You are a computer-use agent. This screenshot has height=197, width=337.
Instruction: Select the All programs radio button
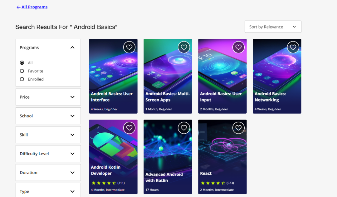22,63
